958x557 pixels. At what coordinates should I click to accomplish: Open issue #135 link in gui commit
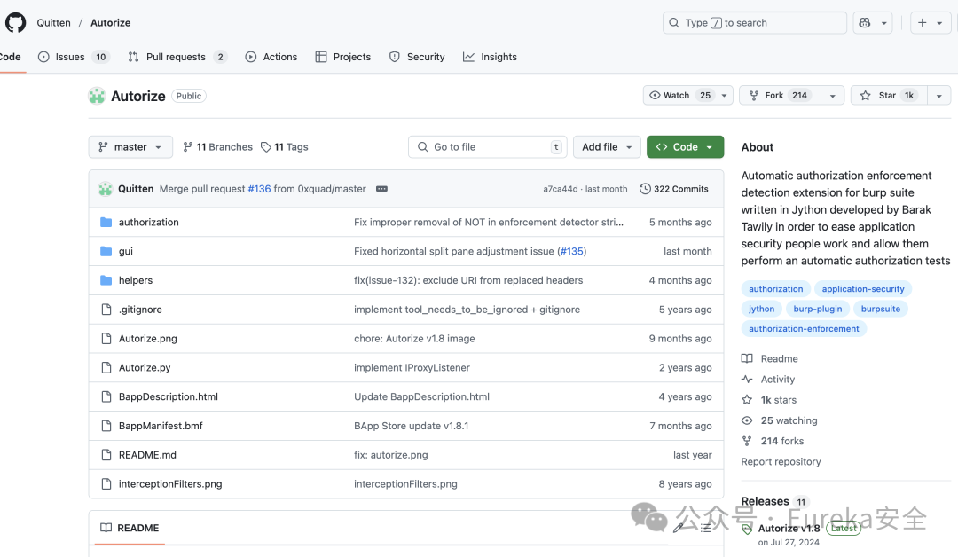pos(571,251)
